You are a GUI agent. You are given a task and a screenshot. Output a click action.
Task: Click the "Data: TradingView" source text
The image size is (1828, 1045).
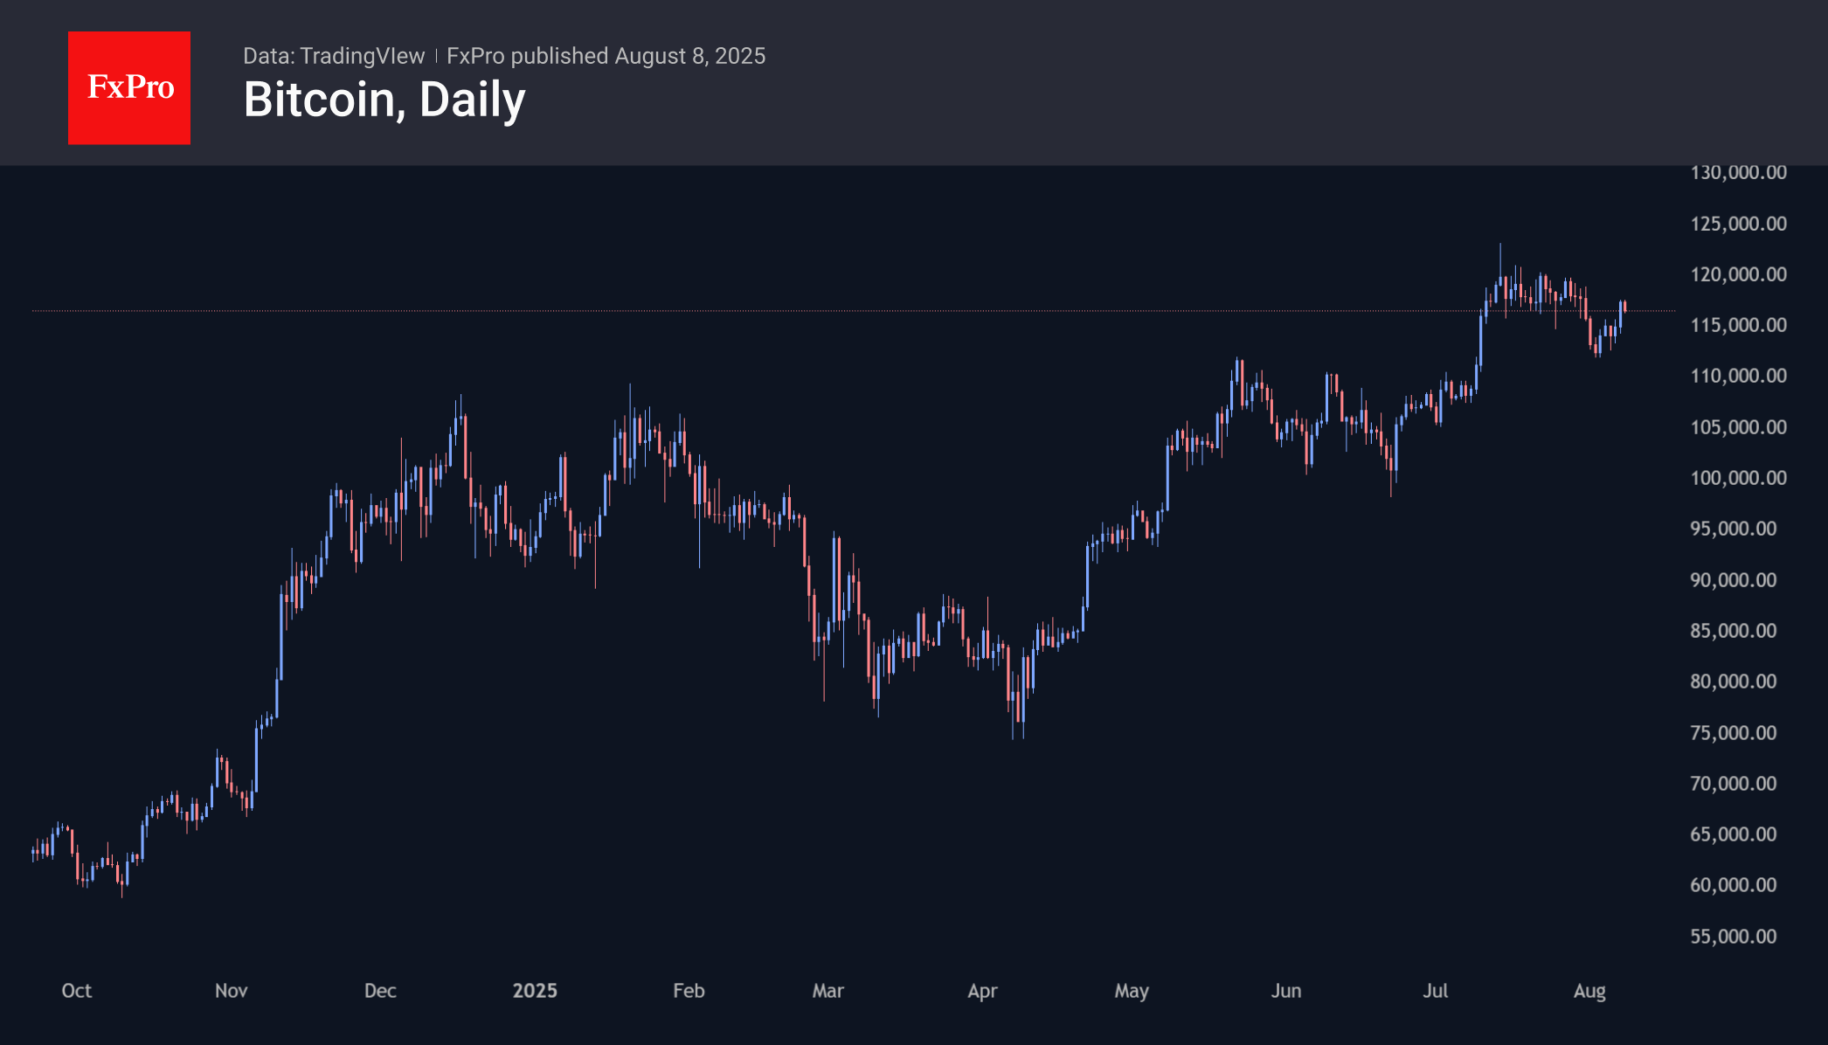pos(334,56)
